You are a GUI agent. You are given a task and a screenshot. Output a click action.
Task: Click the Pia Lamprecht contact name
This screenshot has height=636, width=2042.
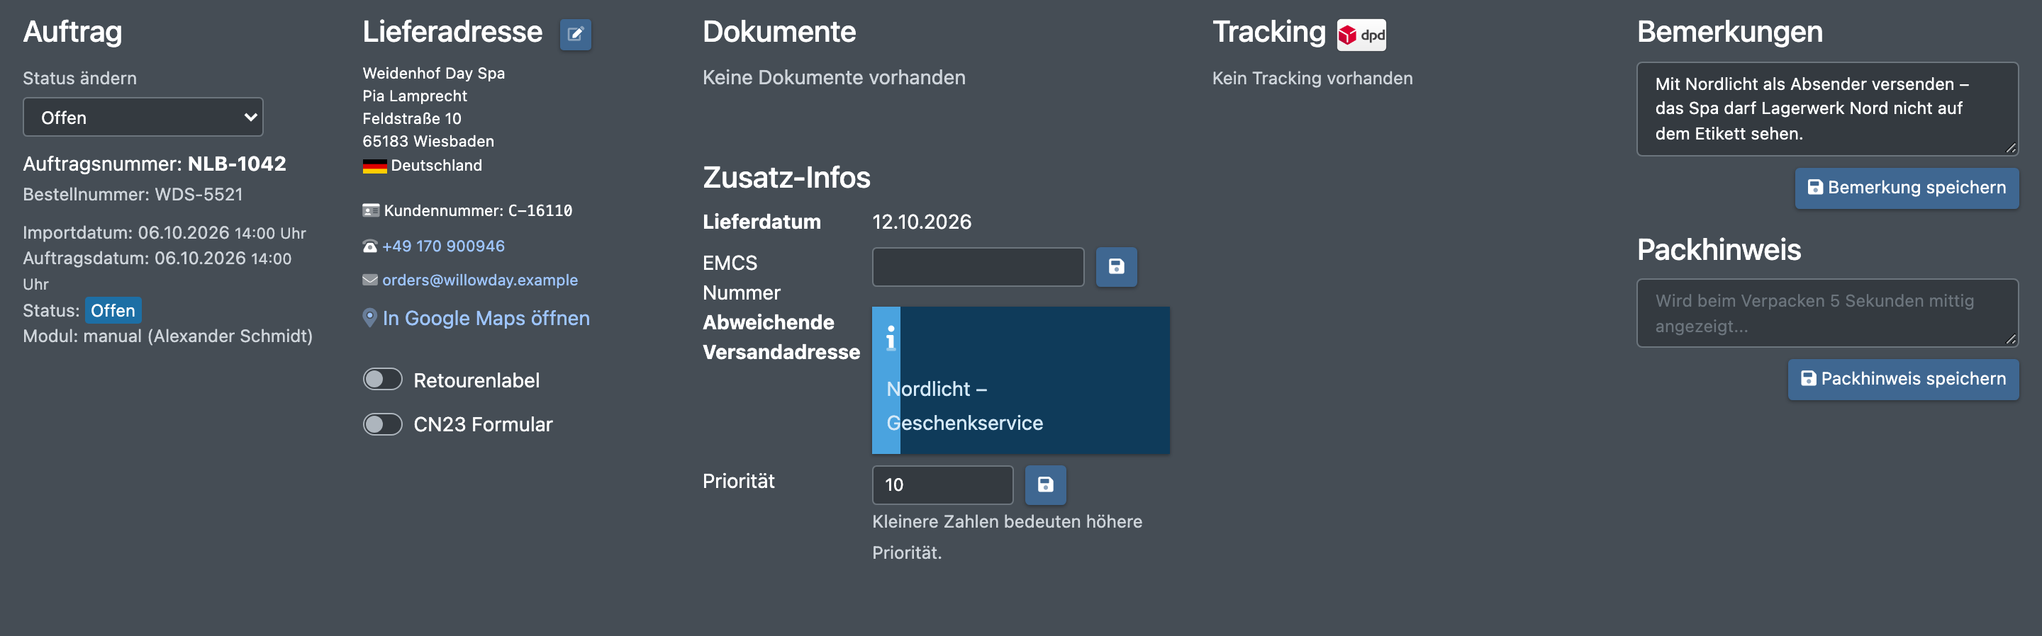coord(415,96)
